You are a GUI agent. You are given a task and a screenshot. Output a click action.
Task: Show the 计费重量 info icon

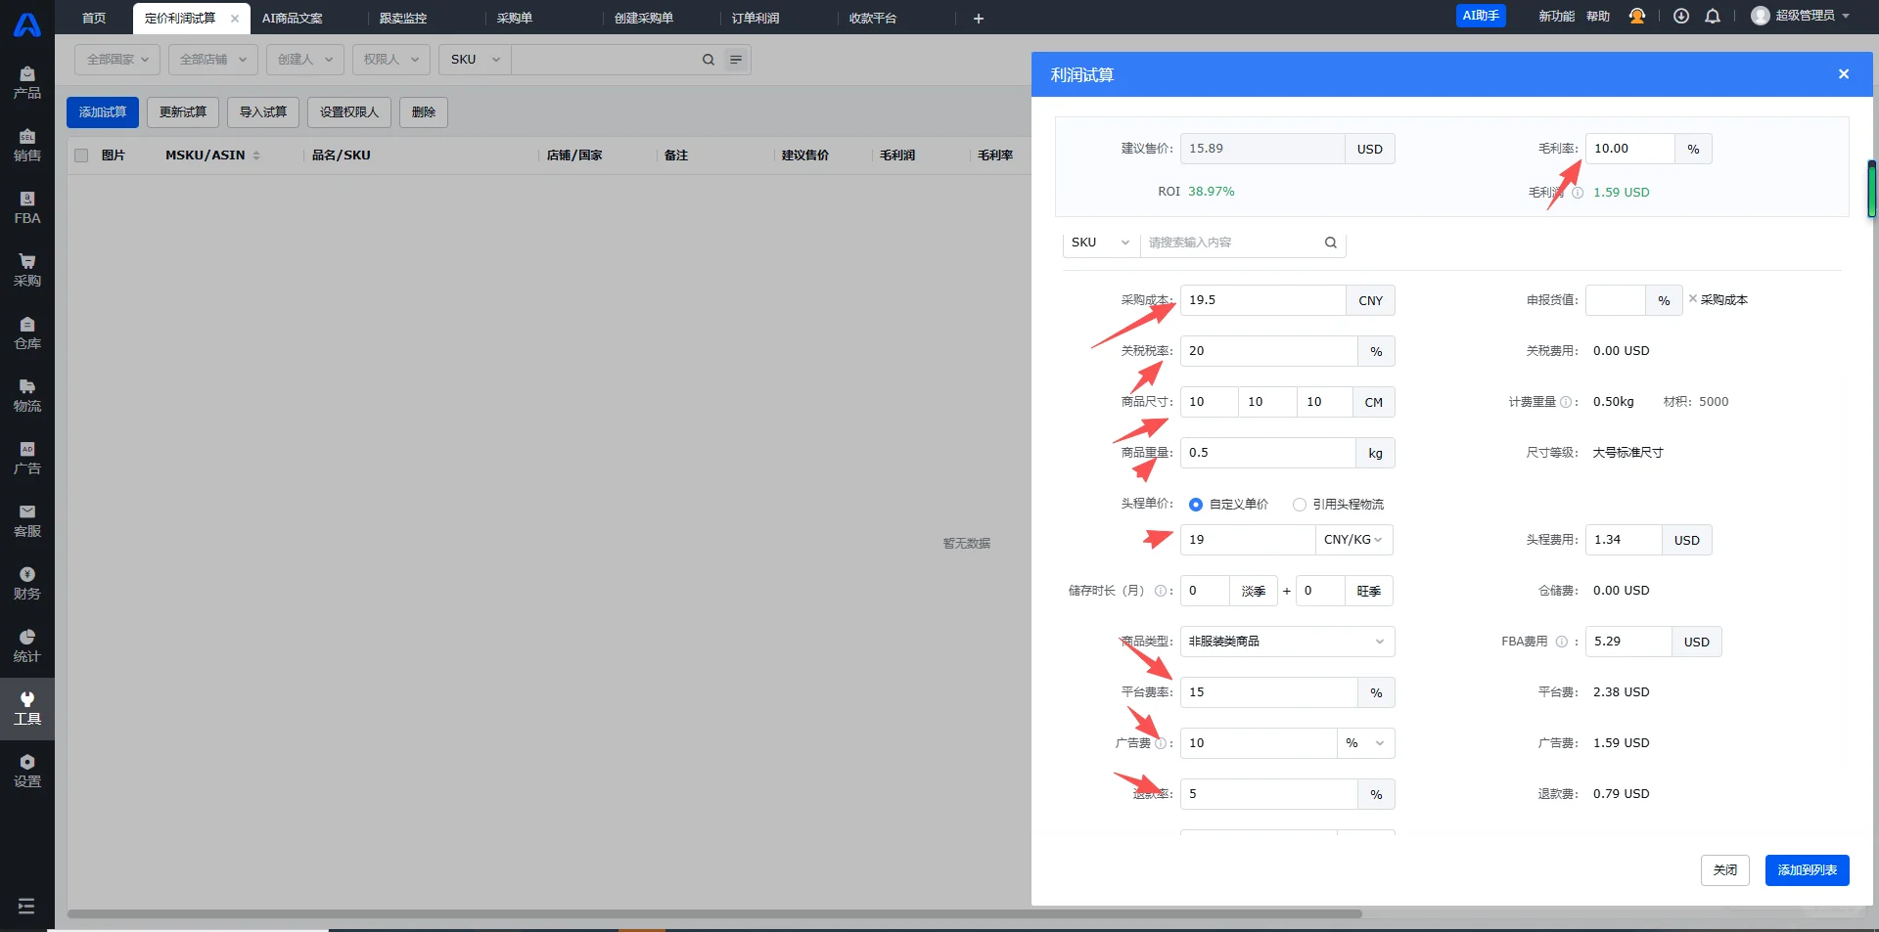pyautogui.click(x=1566, y=402)
